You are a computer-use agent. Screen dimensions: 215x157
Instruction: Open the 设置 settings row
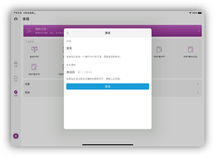click(112, 84)
